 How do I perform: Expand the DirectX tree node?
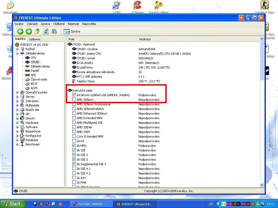(x=17, y=118)
